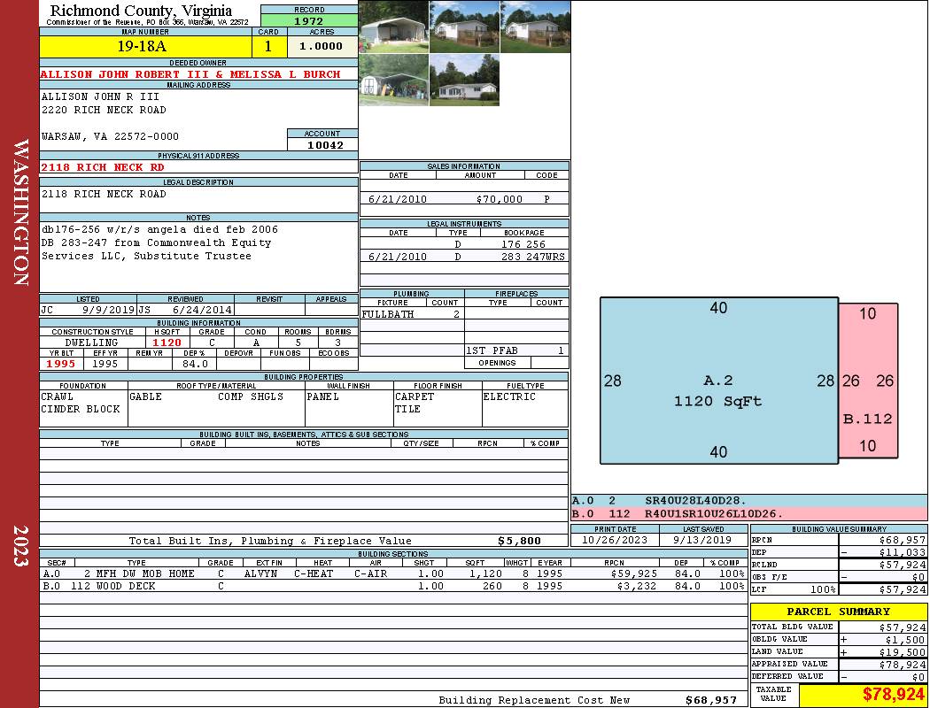Screen dimensions: 930x708
Task: Select the physical address 2118 Rich Neck Rd
Action: pyautogui.click(x=103, y=166)
